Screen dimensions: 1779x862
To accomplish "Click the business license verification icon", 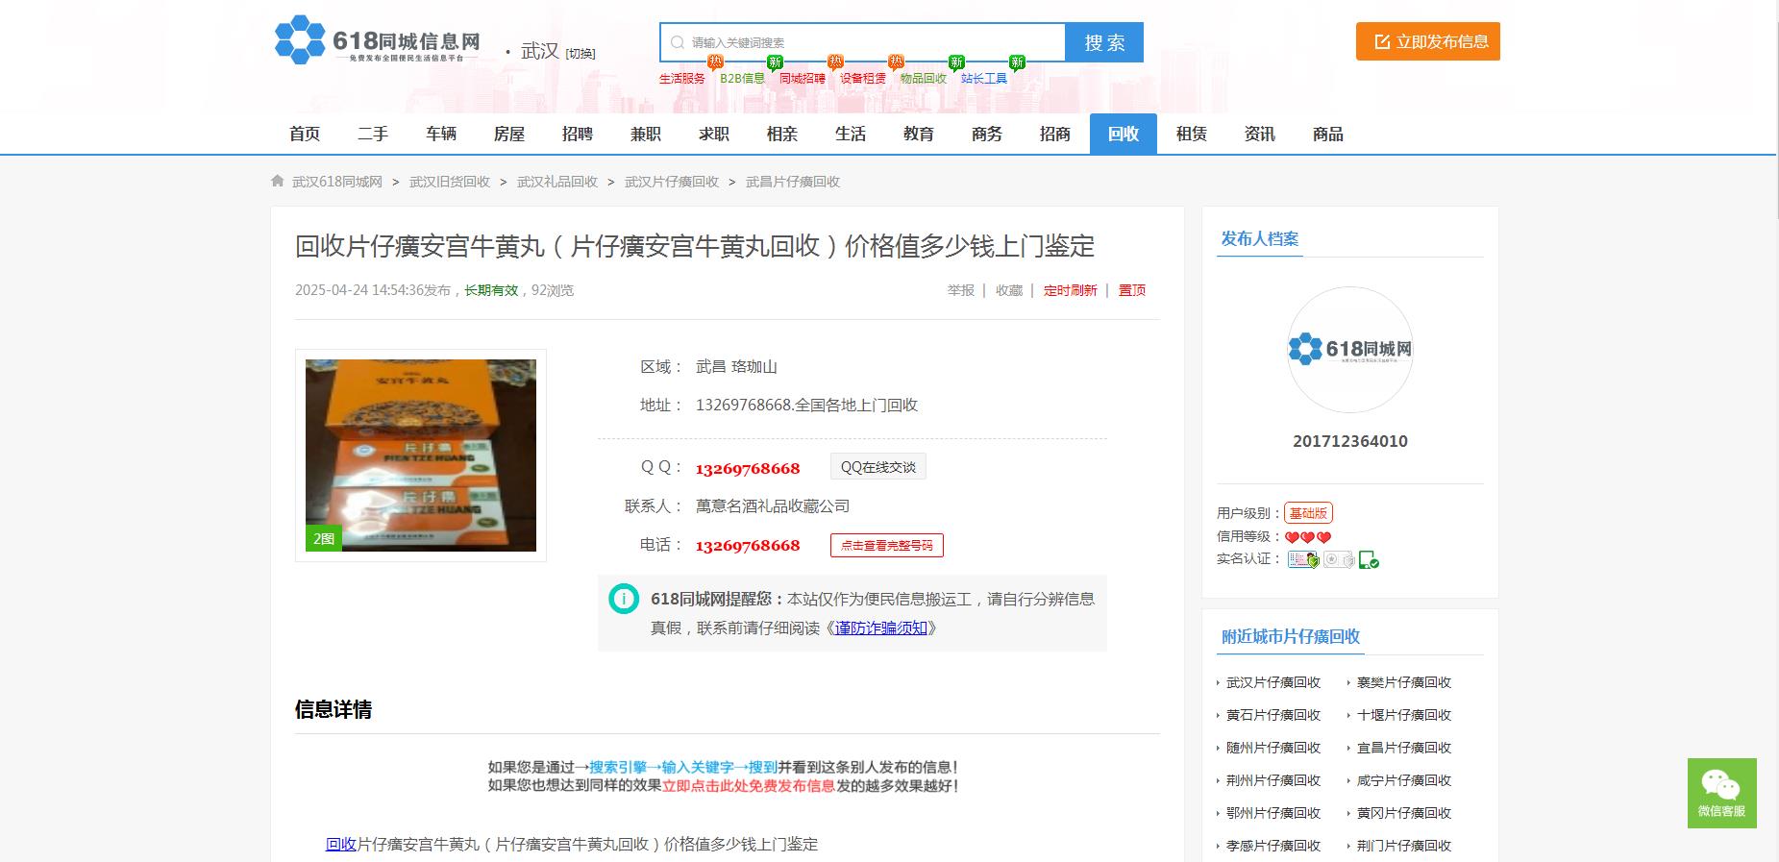I will point(1338,559).
